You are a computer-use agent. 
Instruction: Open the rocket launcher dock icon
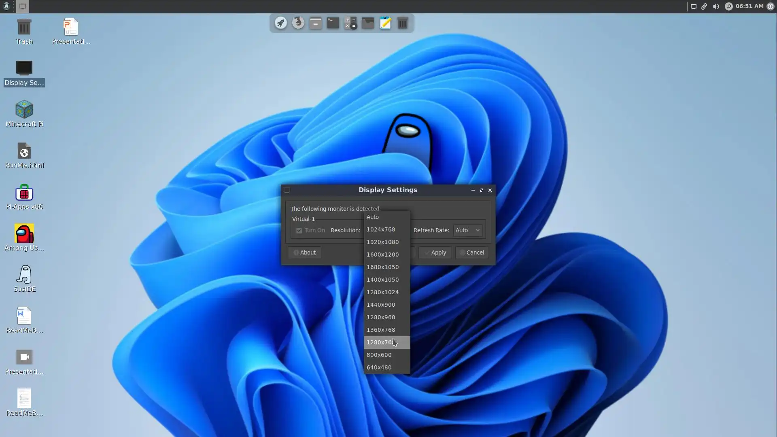pyautogui.click(x=280, y=23)
